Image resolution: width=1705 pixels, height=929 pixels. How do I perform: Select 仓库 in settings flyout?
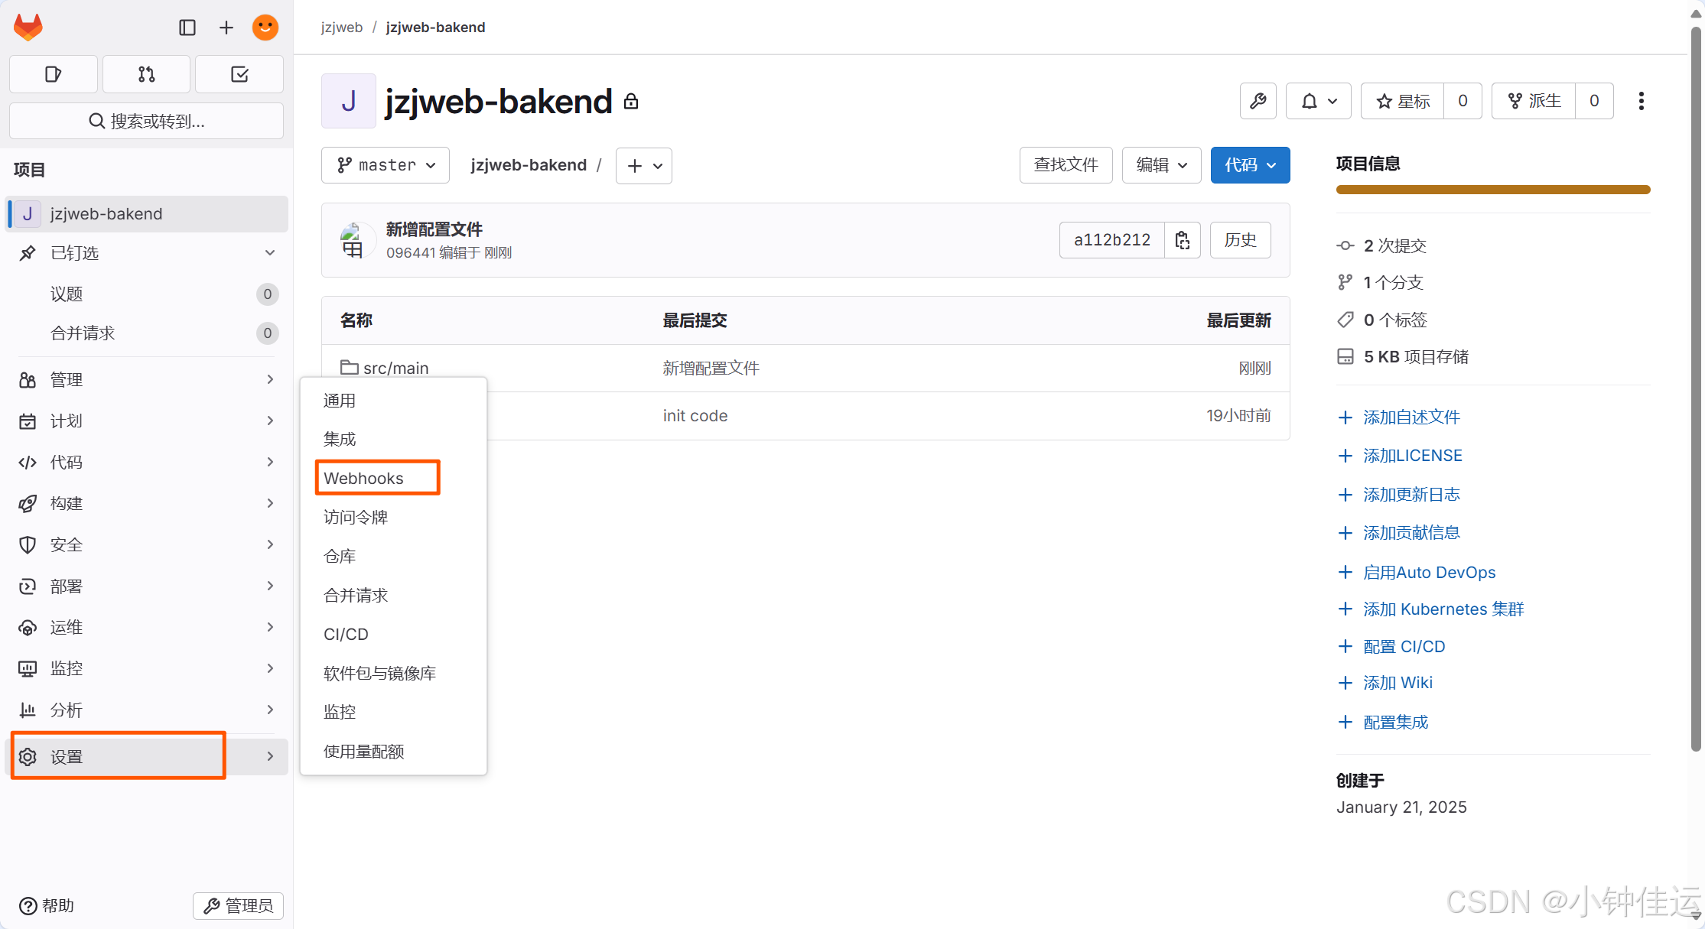pos(393,556)
